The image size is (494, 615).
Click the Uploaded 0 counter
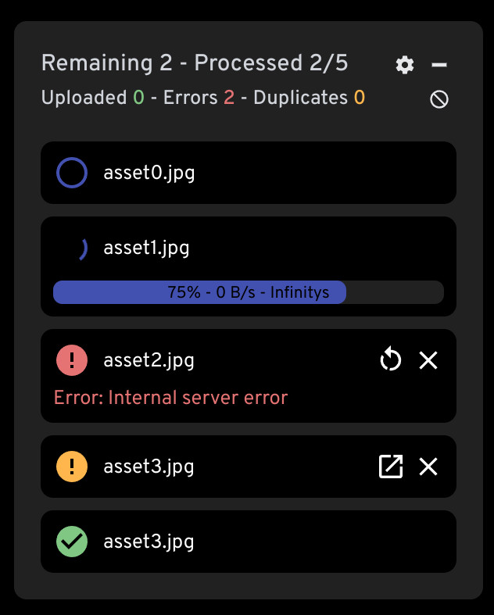[x=92, y=97]
